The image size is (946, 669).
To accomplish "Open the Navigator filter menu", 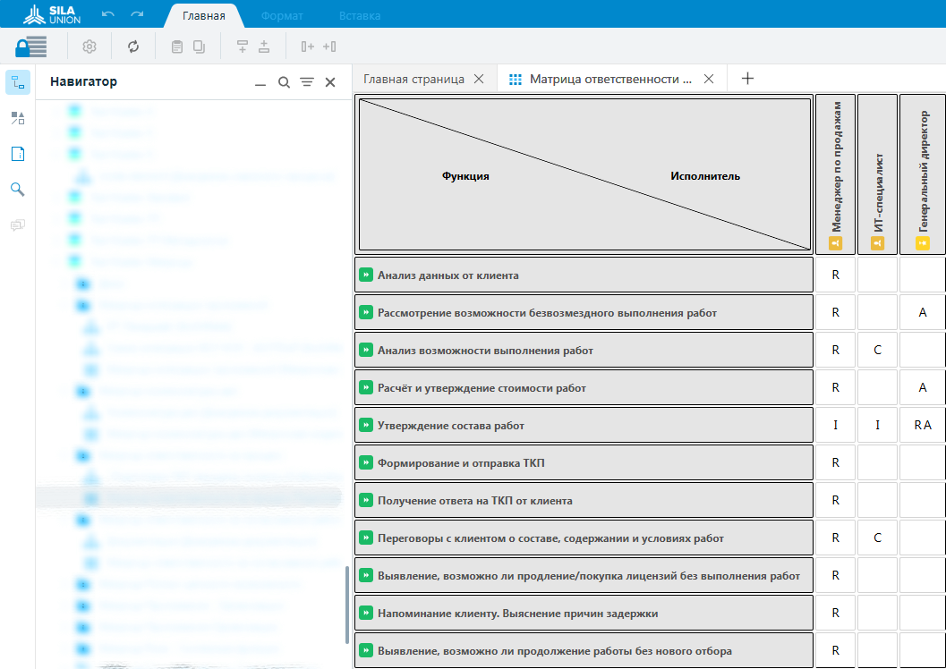I will (x=307, y=82).
